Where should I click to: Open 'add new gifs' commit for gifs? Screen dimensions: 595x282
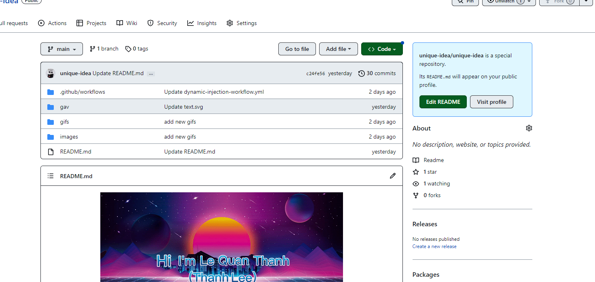click(180, 122)
